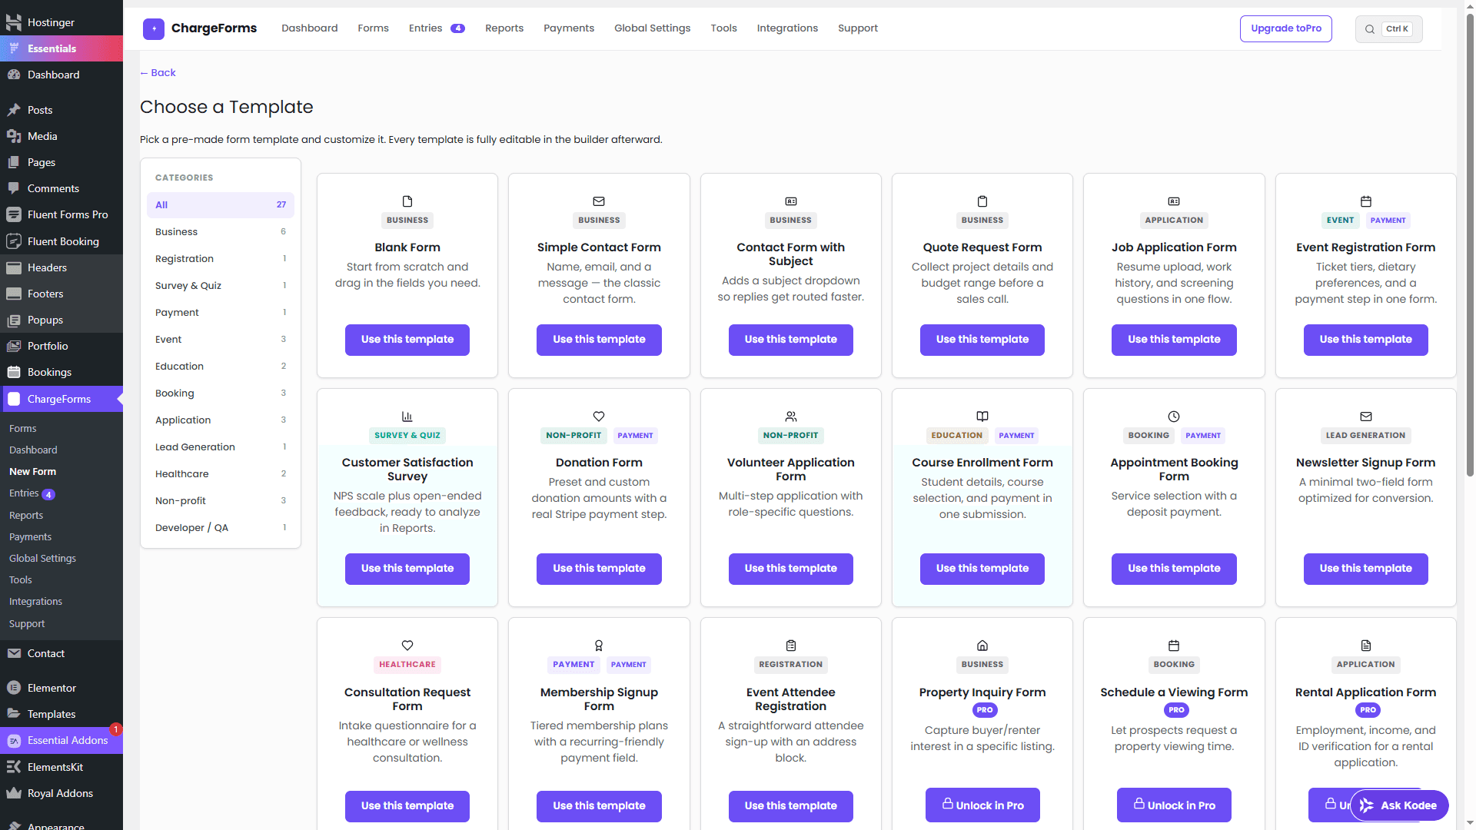
Task: Click the Media icon in sidebar
Action: pos(14,136)
